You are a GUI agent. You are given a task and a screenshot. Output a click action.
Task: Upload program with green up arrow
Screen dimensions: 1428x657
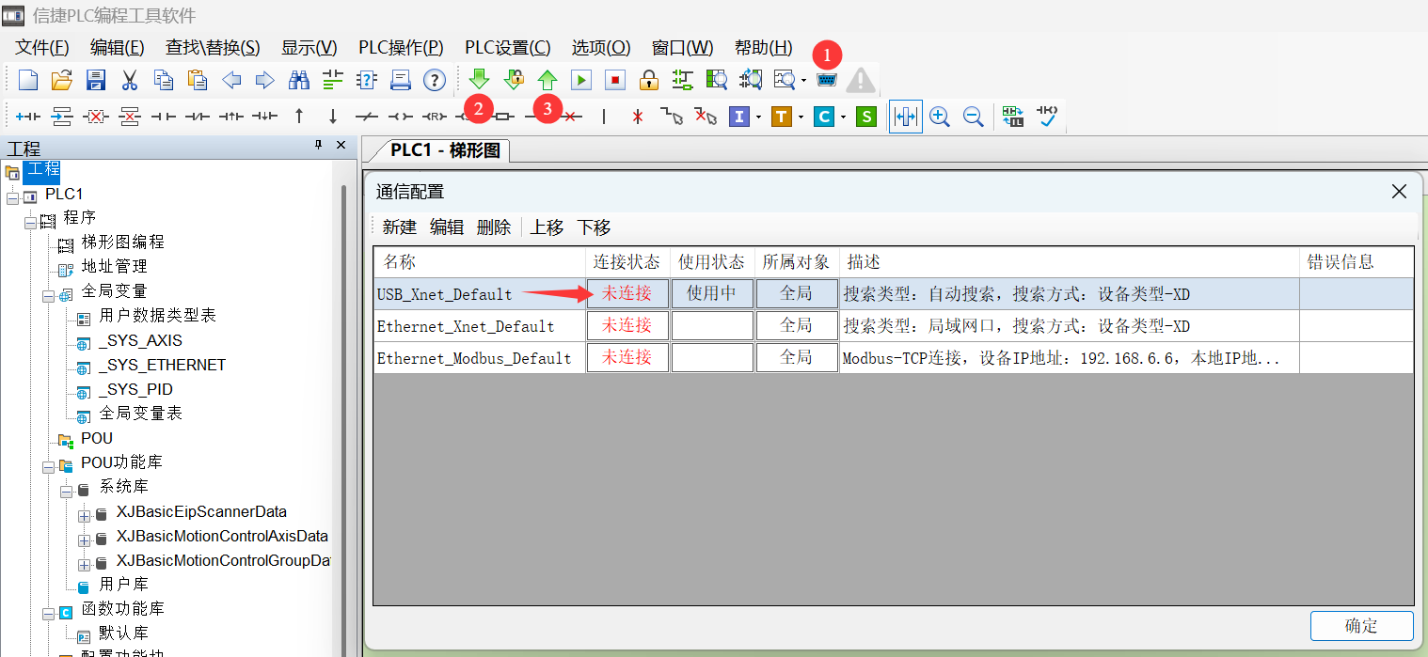547,80
